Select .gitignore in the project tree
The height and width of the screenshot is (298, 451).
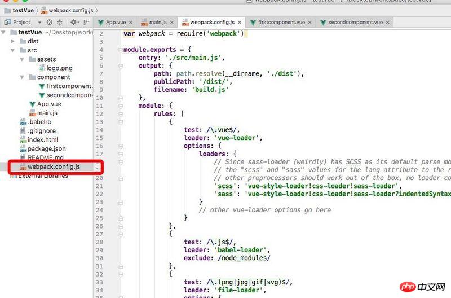point(42,131)
